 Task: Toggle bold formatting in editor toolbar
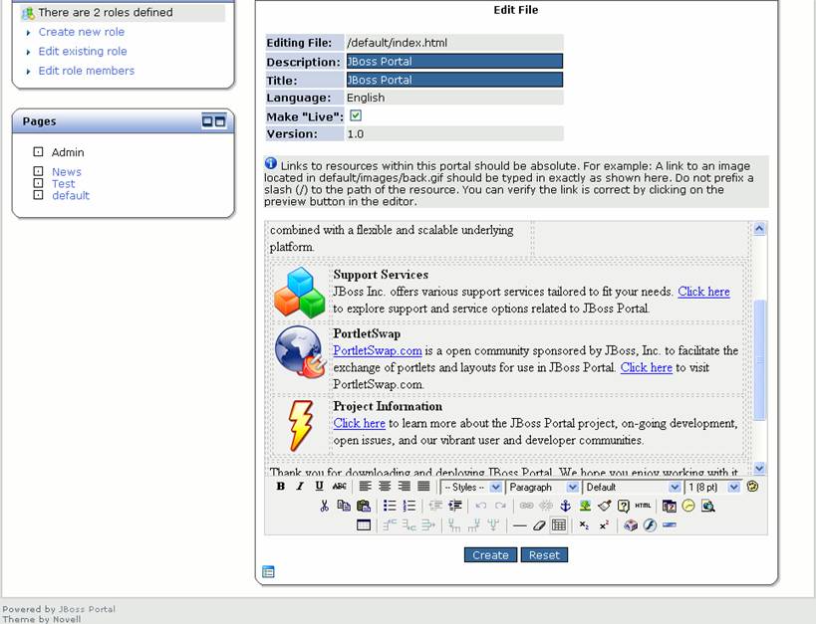281,487
